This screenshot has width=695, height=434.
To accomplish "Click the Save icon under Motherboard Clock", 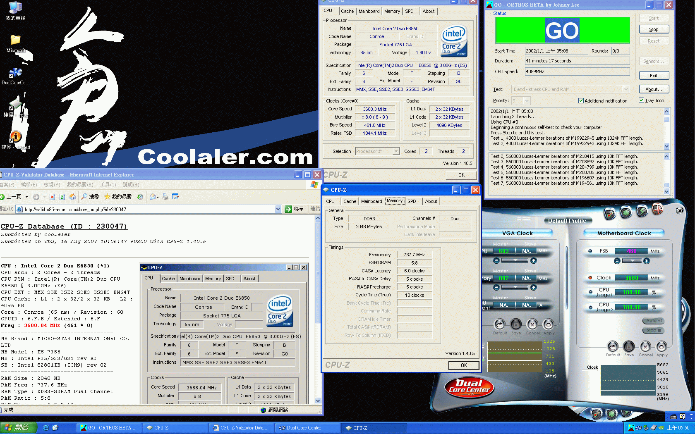I will (x=629, y=346).
